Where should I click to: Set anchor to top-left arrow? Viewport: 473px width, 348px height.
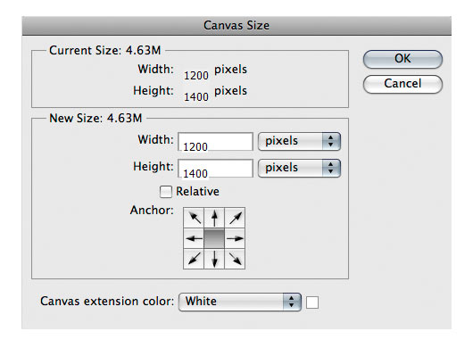(x=194, y=218)
